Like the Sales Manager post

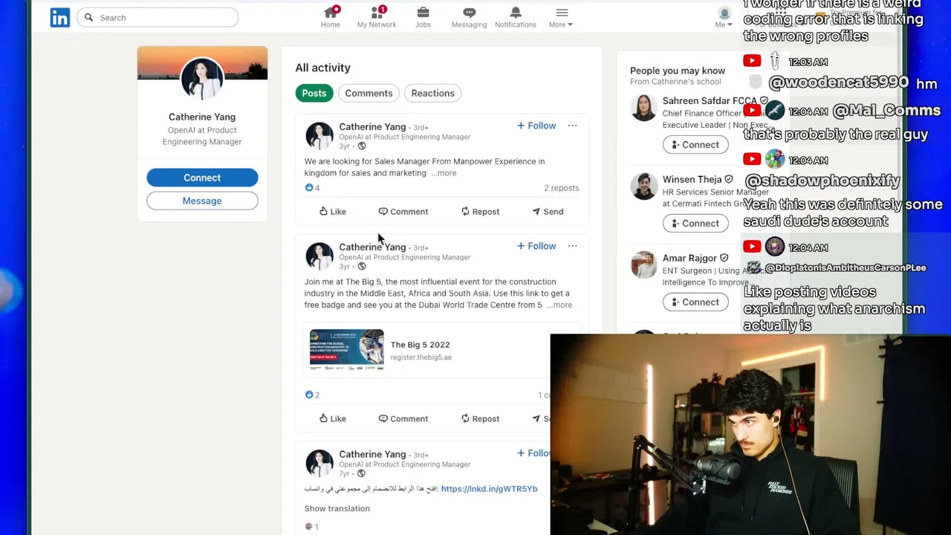point(332,212)
